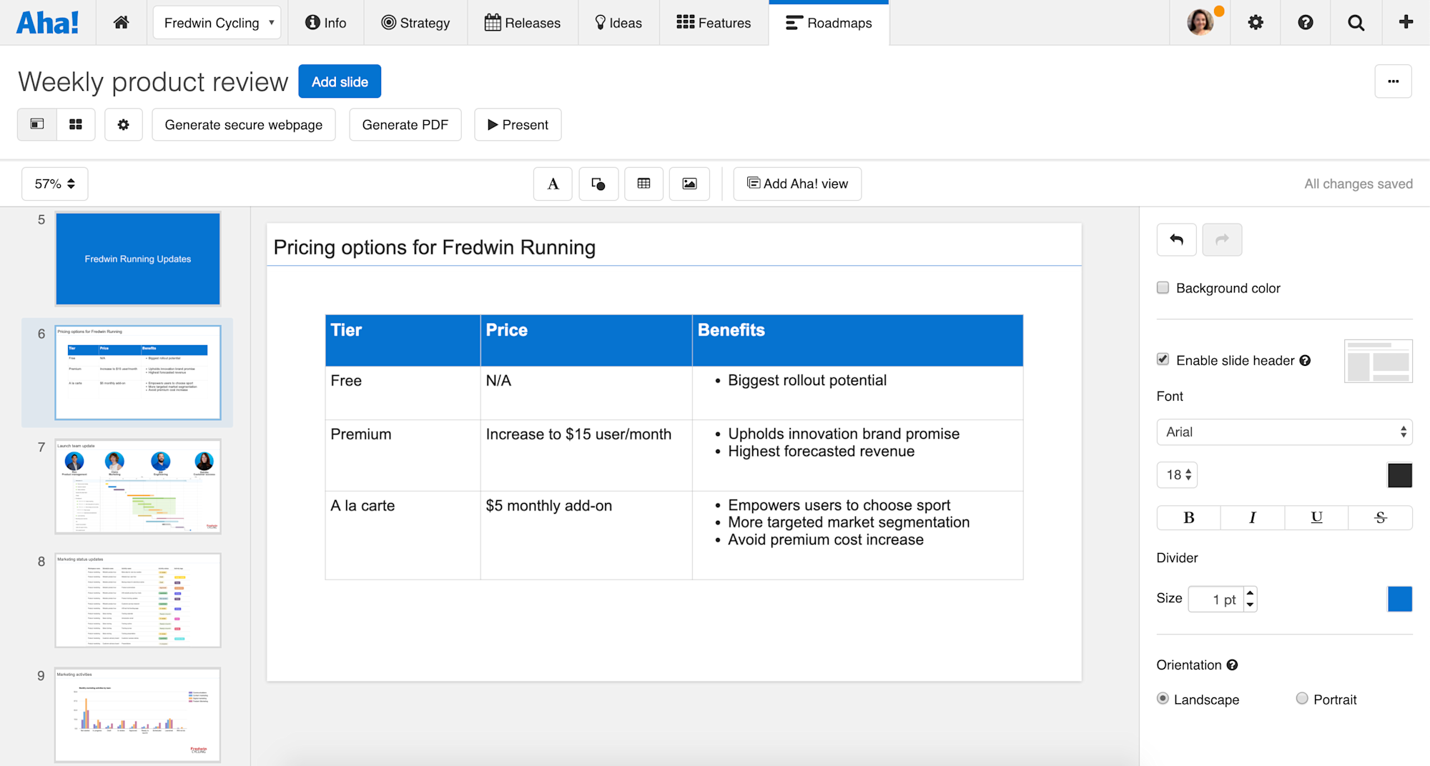Change the zoom percentage
The image size is (1430, 766).
click(54, 184)
